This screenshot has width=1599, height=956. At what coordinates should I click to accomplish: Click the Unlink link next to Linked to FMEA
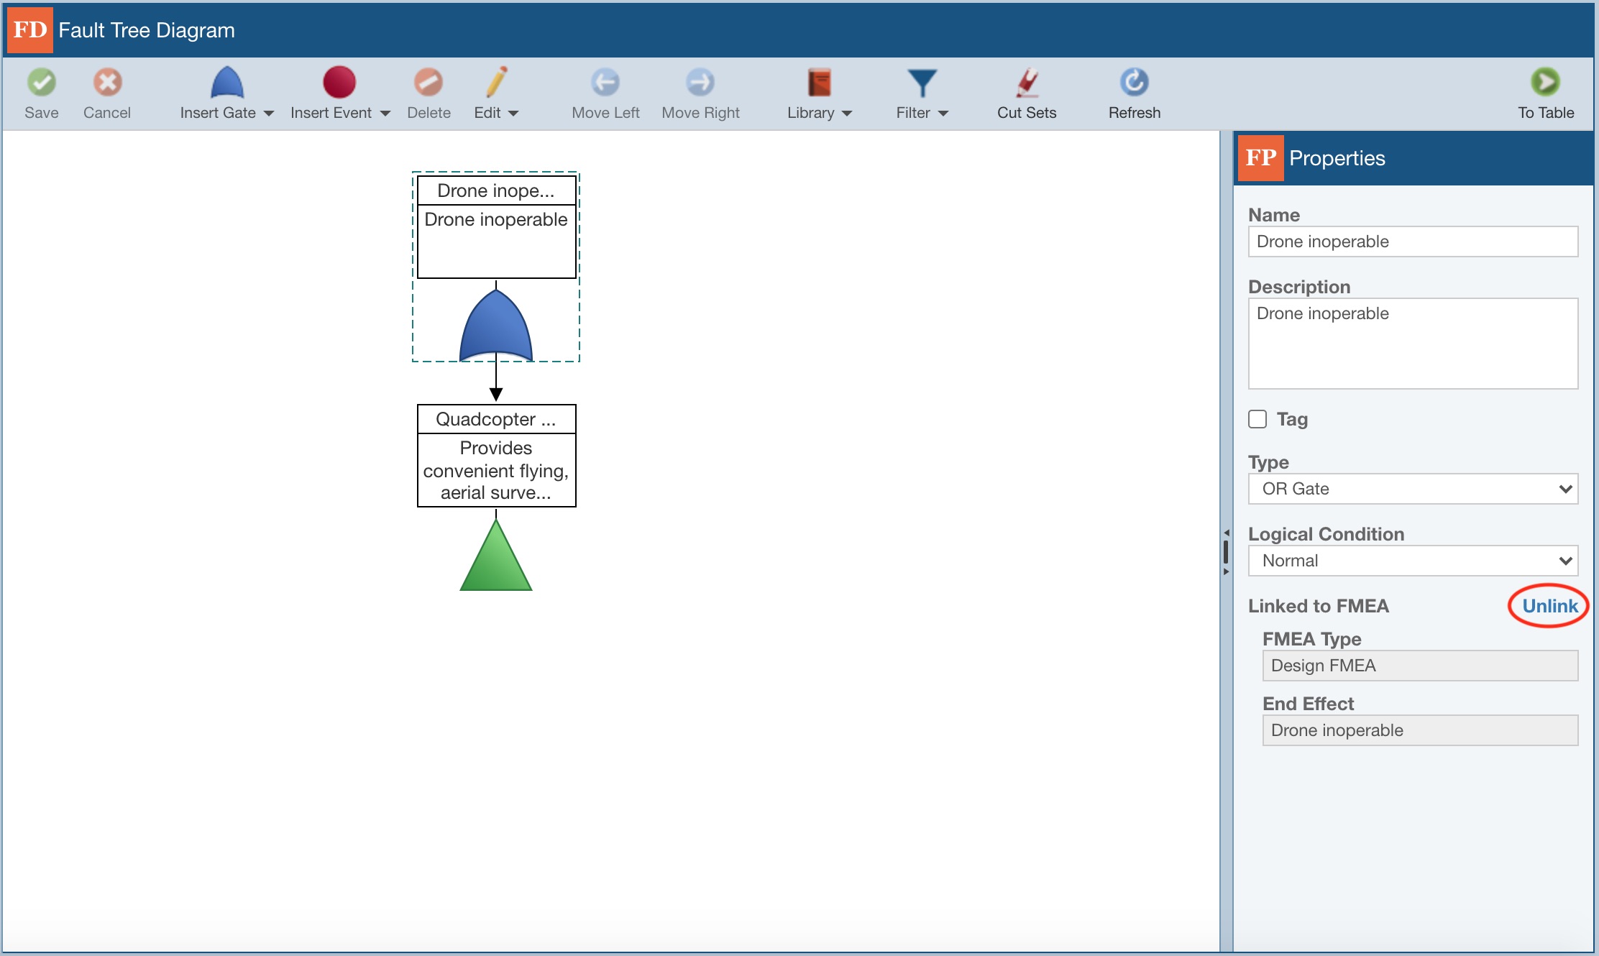1549,606
